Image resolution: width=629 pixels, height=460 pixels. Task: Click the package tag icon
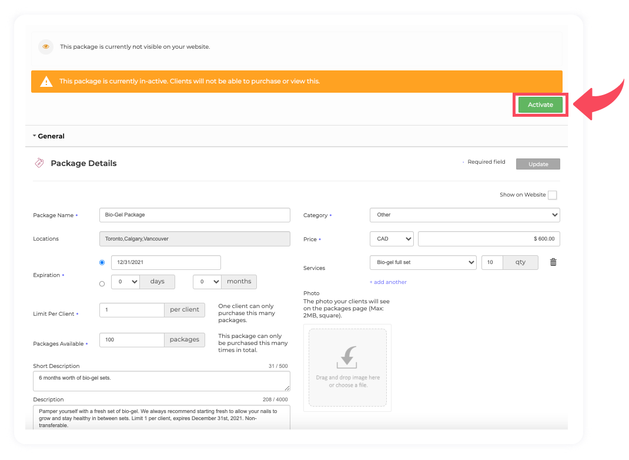pyautogui.click(x=39, y=163)
